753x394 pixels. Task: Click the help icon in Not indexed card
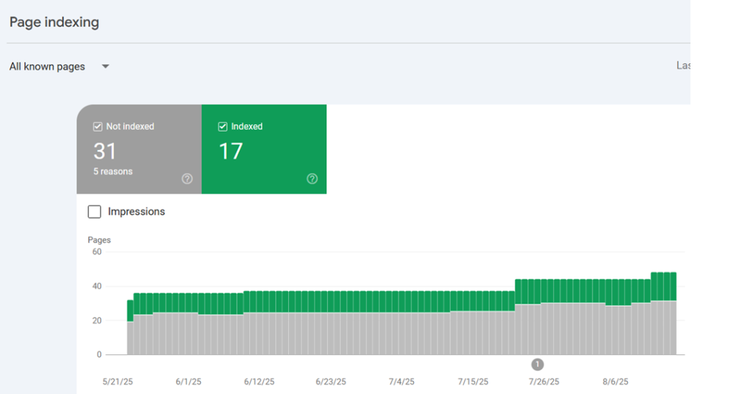point(187,179)
